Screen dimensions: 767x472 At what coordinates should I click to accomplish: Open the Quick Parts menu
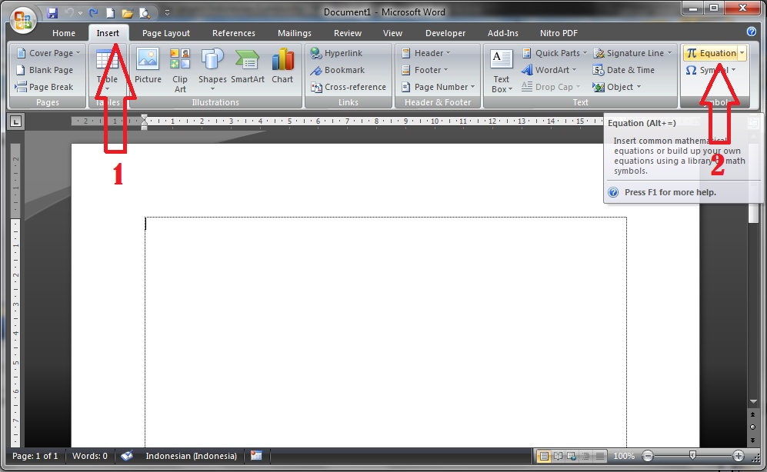pyautogui.click(x=554, y=53)
